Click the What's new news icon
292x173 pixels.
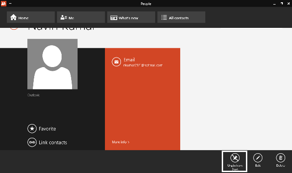pyautogui.click(x=114, y=18)
